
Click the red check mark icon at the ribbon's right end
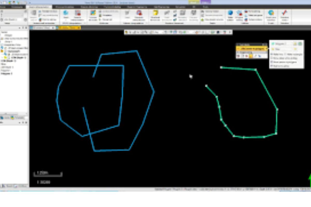284,13
